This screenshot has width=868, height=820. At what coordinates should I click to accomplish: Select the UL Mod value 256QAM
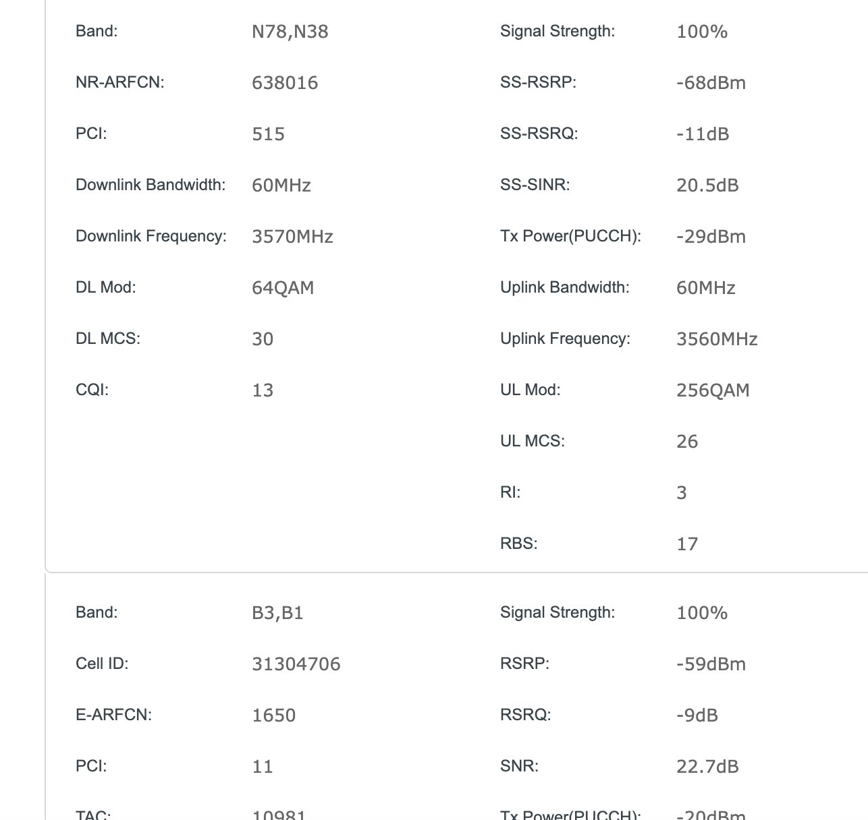tap(713, 390)
